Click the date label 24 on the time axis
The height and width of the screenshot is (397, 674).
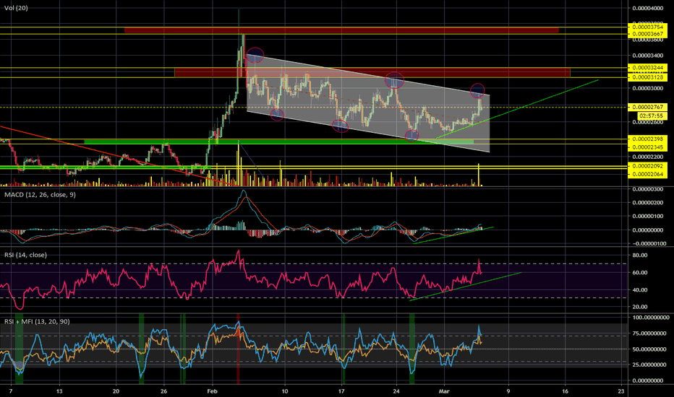[396, 391]
